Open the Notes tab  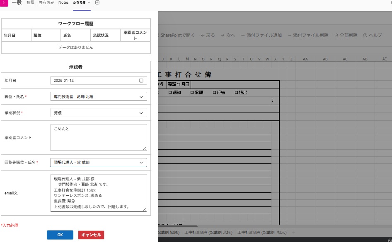click(63, 2)
